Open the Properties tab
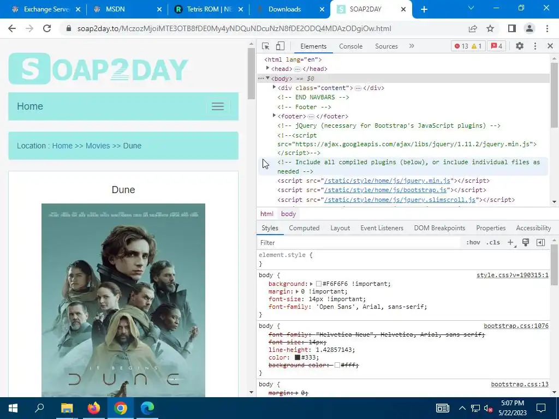The image size is (559, 419). tap(491, 228)
